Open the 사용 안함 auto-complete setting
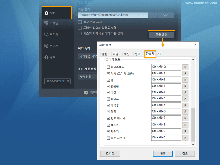This screenshot has height=165, width=220. tap(88, 77)
